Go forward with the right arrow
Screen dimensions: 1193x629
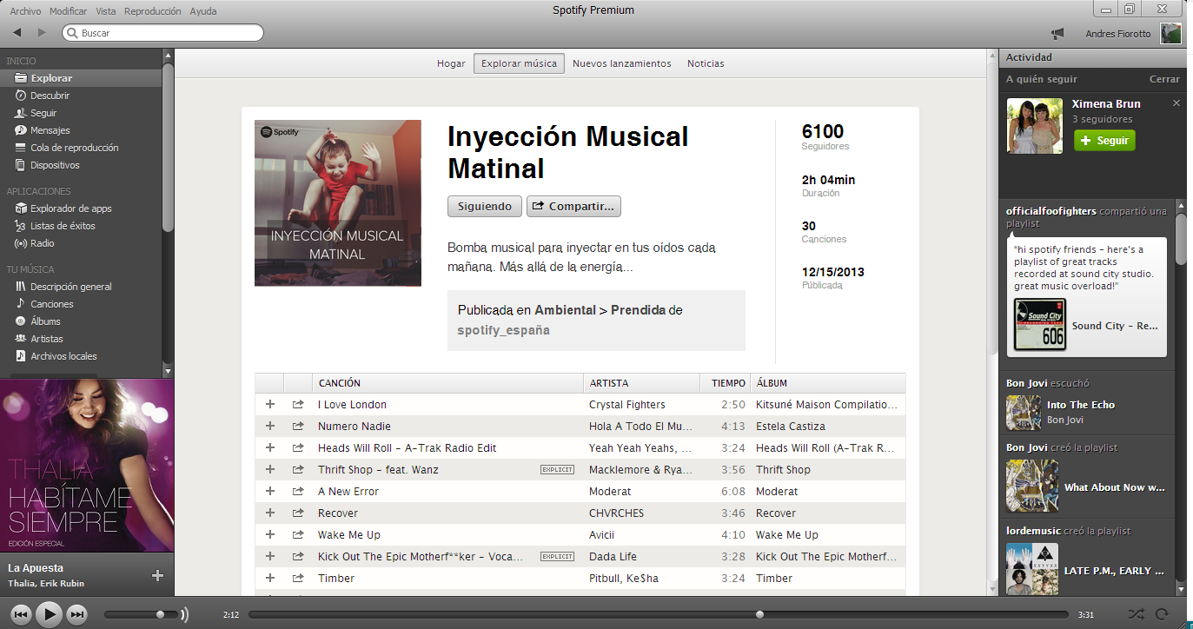[x=42, y=33]
